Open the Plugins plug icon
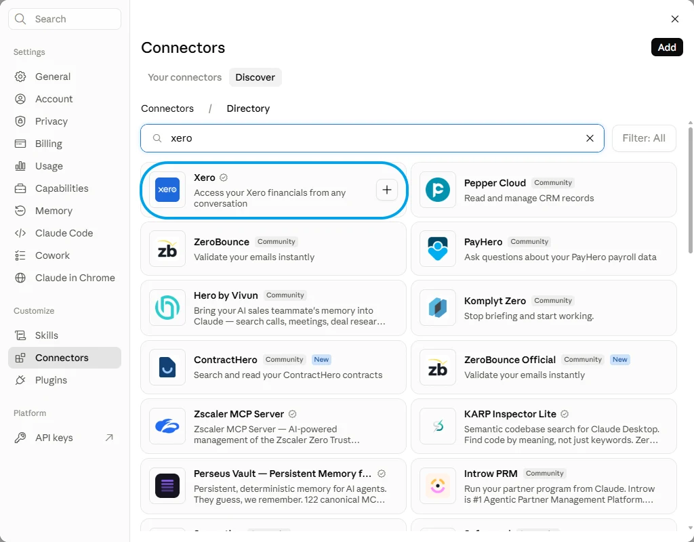Screen dimensions: 694x542 [20, 380]
